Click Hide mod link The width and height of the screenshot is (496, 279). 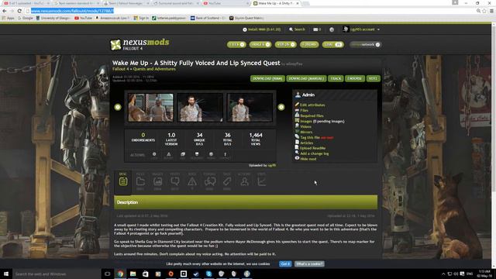click(x=308, y=159)
